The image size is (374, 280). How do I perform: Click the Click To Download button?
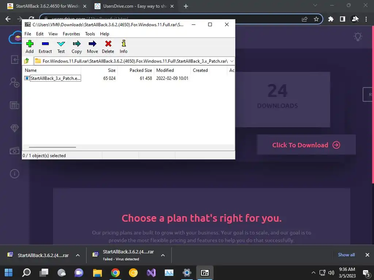pos(306,145)
